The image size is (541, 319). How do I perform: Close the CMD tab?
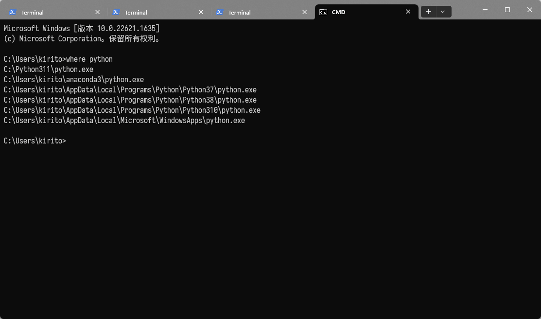click(x=408, y=12)
